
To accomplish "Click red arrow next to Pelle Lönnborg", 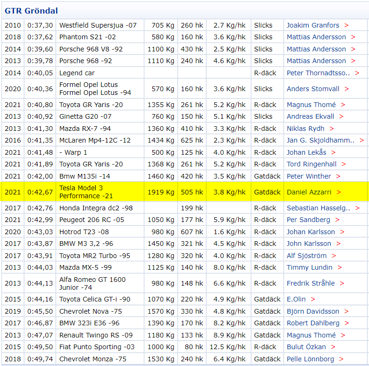I will click(x=341, y=359).
